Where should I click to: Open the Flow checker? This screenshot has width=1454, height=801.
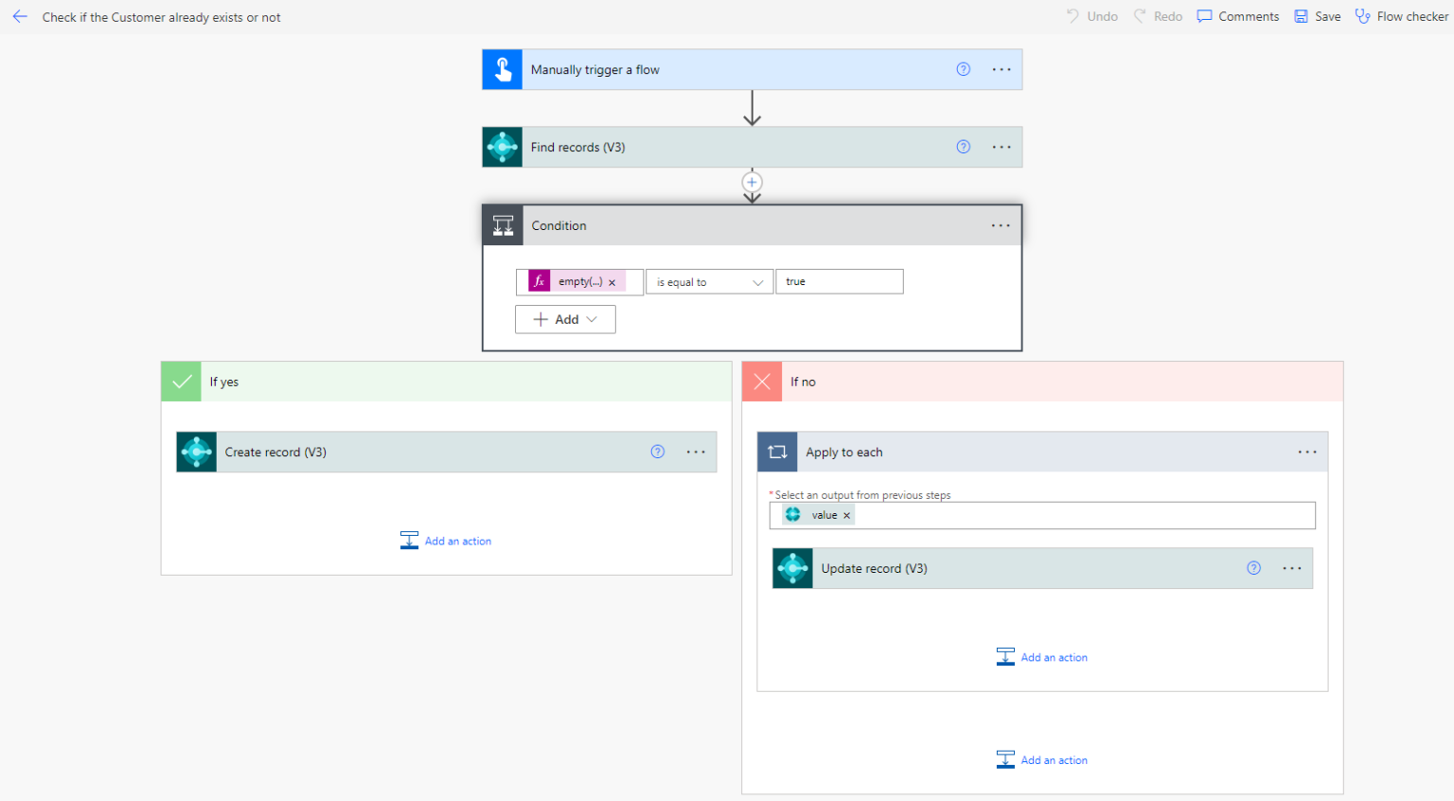tap(1401, 16)
